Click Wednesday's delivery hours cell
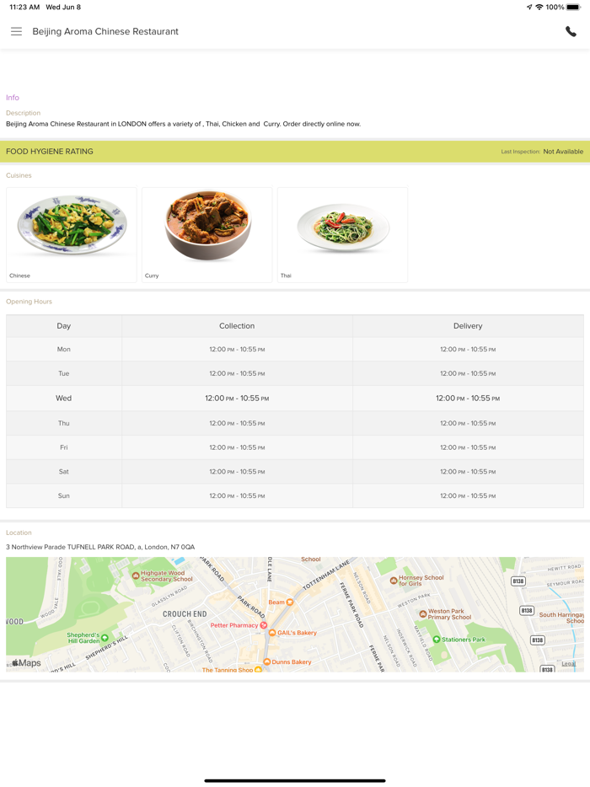This screenshot has width=590, height=787. point(468,398)
